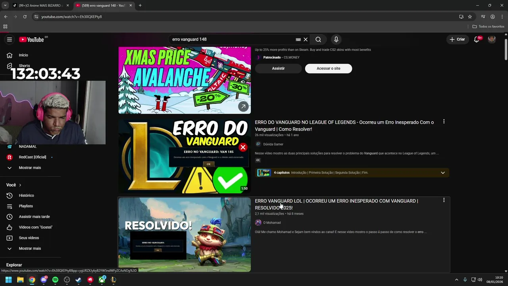The height and width of the screenshot is (286, 508).
Task: Go back in the browser
Action: coord(6,17)
